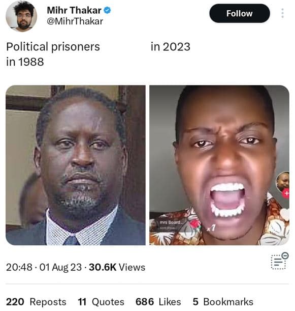This screenshot has width=295, height=311.
Task: Open the @MihrThakar handle link
Action: click(x=75, y=21)
